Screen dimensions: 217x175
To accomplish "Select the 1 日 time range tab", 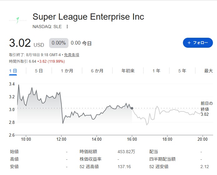I will coord(13,71).
